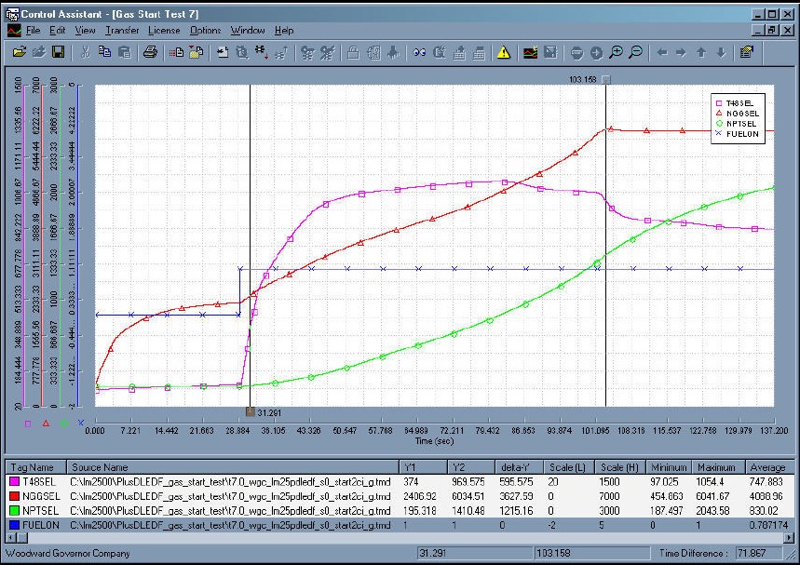The image size is (800, 565).
Task: Click the second folder icon next to Open
Action: tap(39, 52)
